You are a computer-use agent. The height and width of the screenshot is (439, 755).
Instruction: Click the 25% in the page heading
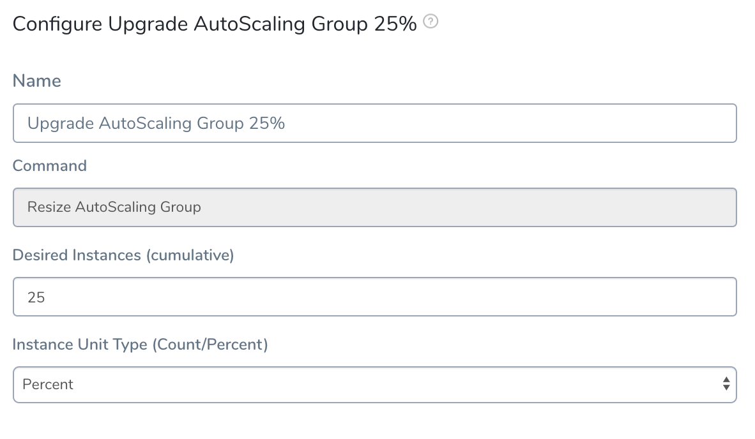click(x=395, y=24)
